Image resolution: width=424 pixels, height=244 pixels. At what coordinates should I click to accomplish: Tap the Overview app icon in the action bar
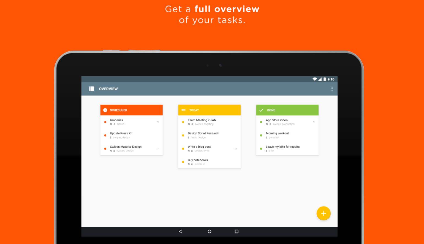pos(91,89)
